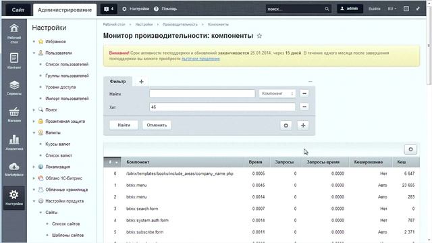Open Группы пользователей in tree
Image resolution: width=432 pixels, height=243 pixels.
click(67, 76)
